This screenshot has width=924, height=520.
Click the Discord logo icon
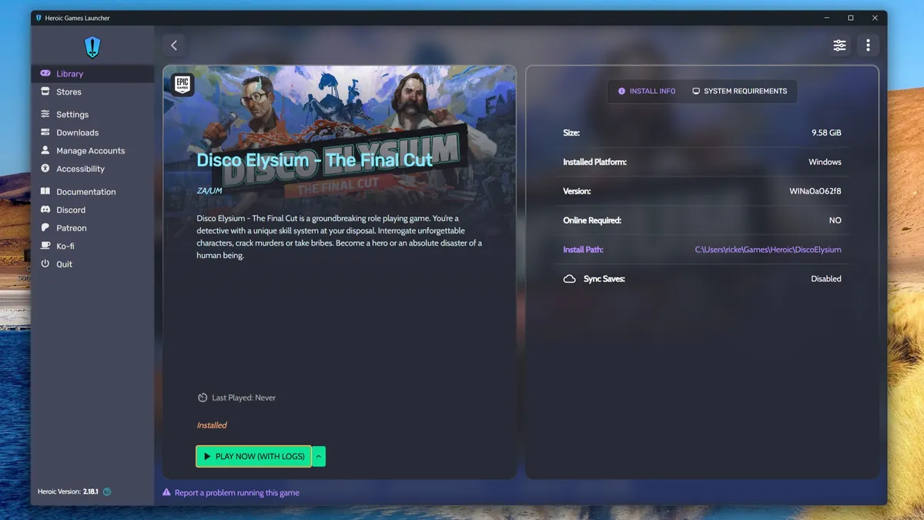point(45,210)
